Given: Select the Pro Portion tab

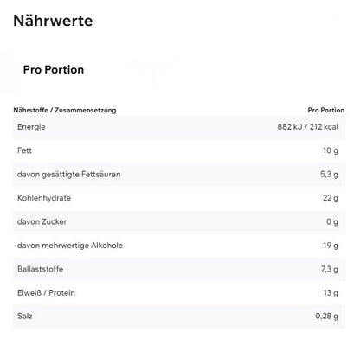Looking at the screenshot, I should [x=54, y=70].
